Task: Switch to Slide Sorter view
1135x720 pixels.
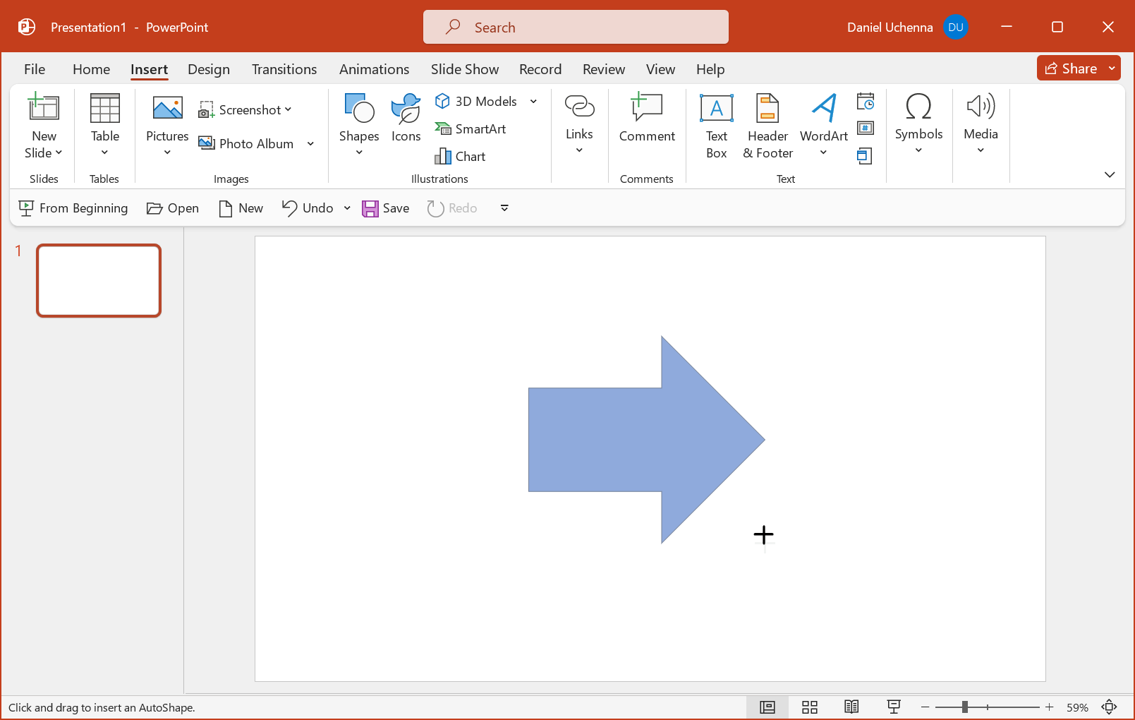Action: coord(810,707)
